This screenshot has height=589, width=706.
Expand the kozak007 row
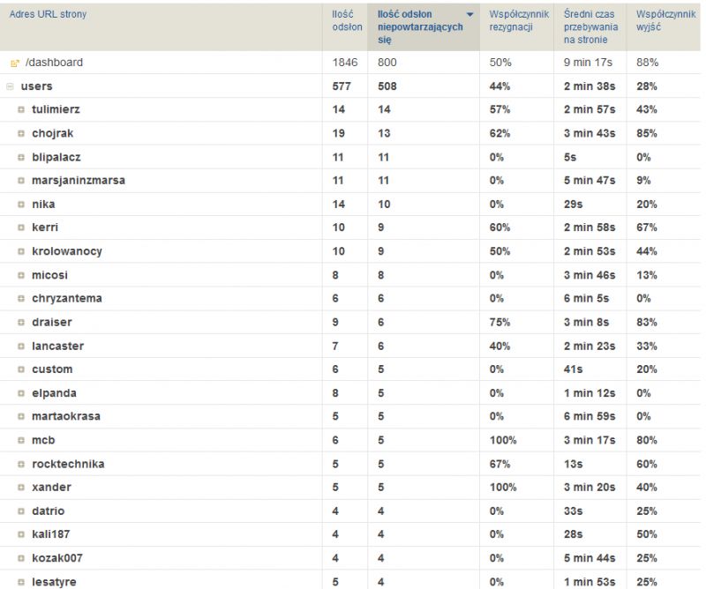click(x=21, y=558)
